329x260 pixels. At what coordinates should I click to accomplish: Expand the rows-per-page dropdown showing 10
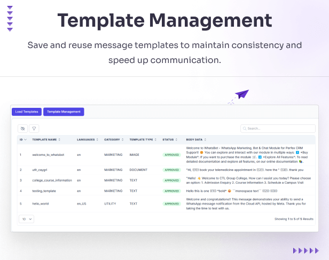click(x=27, y=219)
